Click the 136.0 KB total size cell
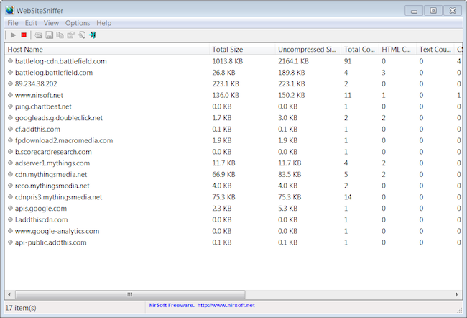Image resolution: width=467 pixels, height=318 pixels. (226, 95)
